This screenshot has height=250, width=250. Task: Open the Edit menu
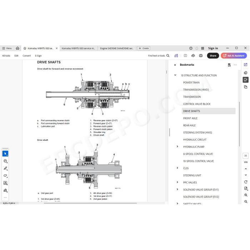[x=16, y=56]
